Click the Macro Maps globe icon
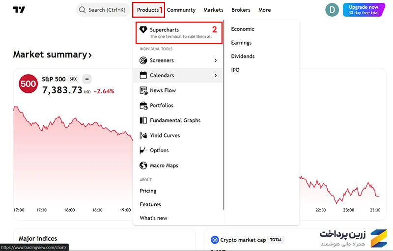393x251 pixels. click(143, 166)
